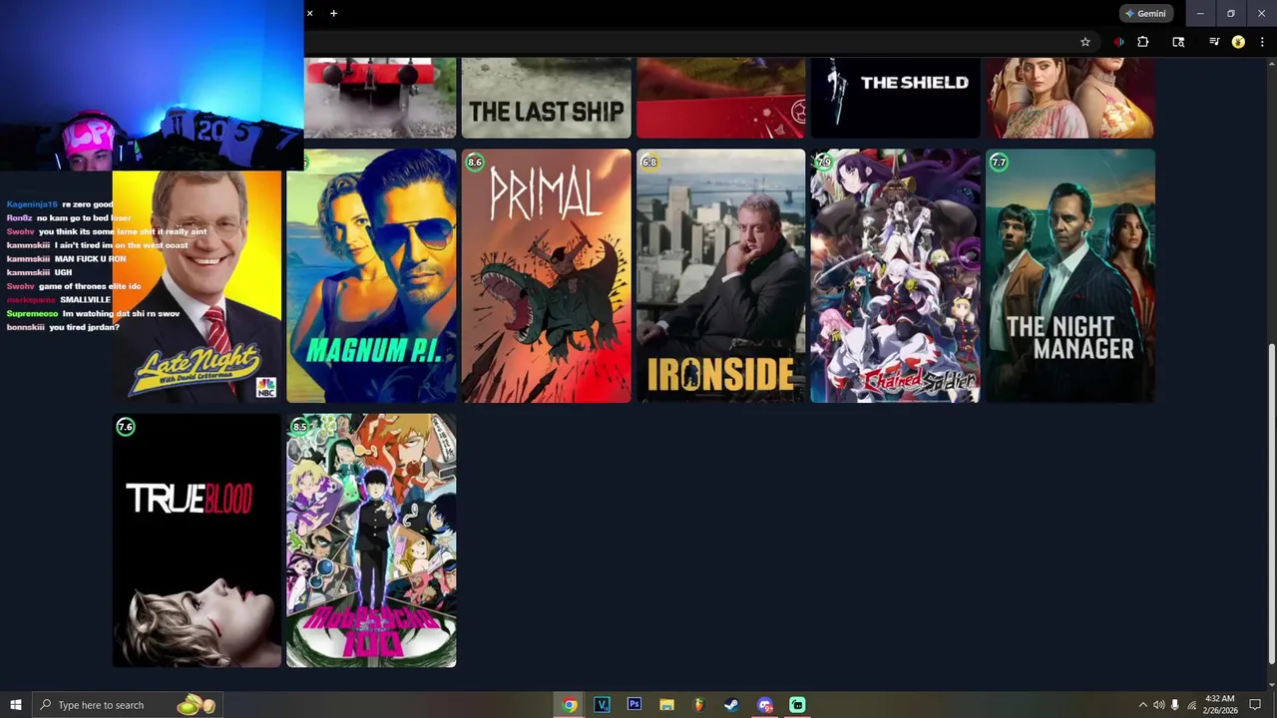Click the 8.6 rating badge on Primal
1277x718 pixels.
475,162
